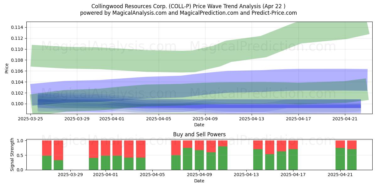Click the 0.0 tick on the Signal Strength axis

click(x=20, y=170)
